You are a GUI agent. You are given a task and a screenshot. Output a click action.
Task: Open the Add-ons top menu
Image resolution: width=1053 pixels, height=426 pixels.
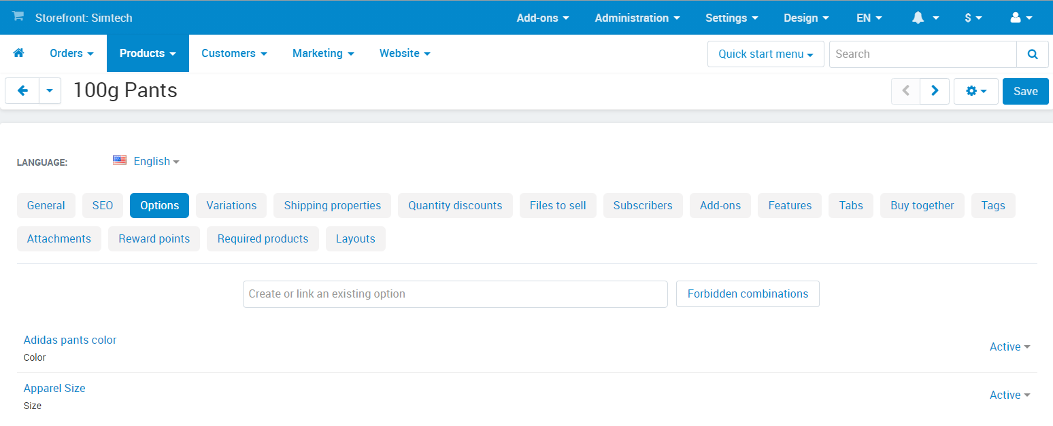(x=543, y=18)
